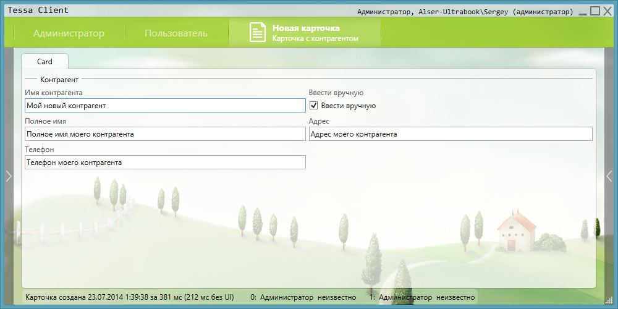Maximize the Tessa Client window

(595, 11)
